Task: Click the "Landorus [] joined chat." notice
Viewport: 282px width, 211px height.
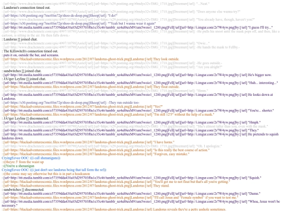Action: tap(20, 39)
